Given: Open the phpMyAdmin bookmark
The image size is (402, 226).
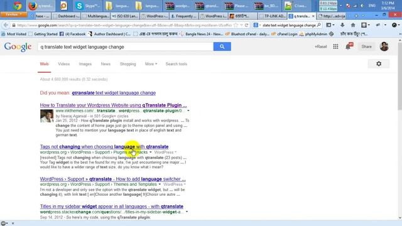Looking at the screenshot, I should [313, 34].
